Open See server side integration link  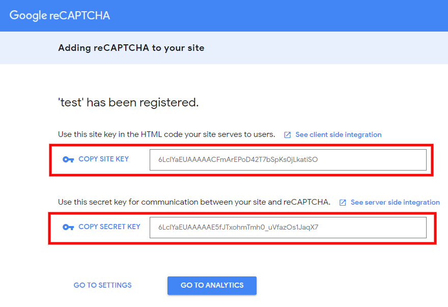[x=395, y=203]
